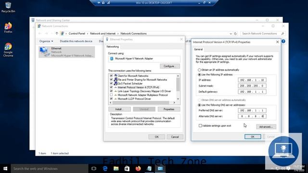Click the Subnet mask field
Screen dimensions: 308x173
point(252,86)
